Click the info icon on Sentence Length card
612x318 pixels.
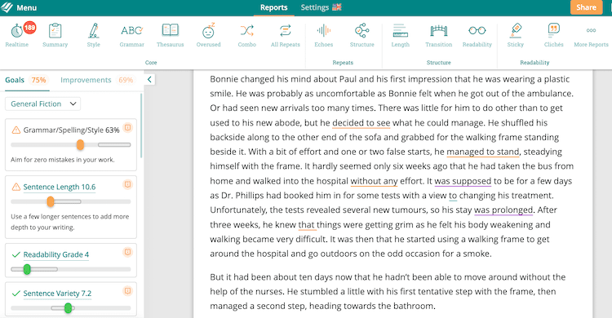127,184
